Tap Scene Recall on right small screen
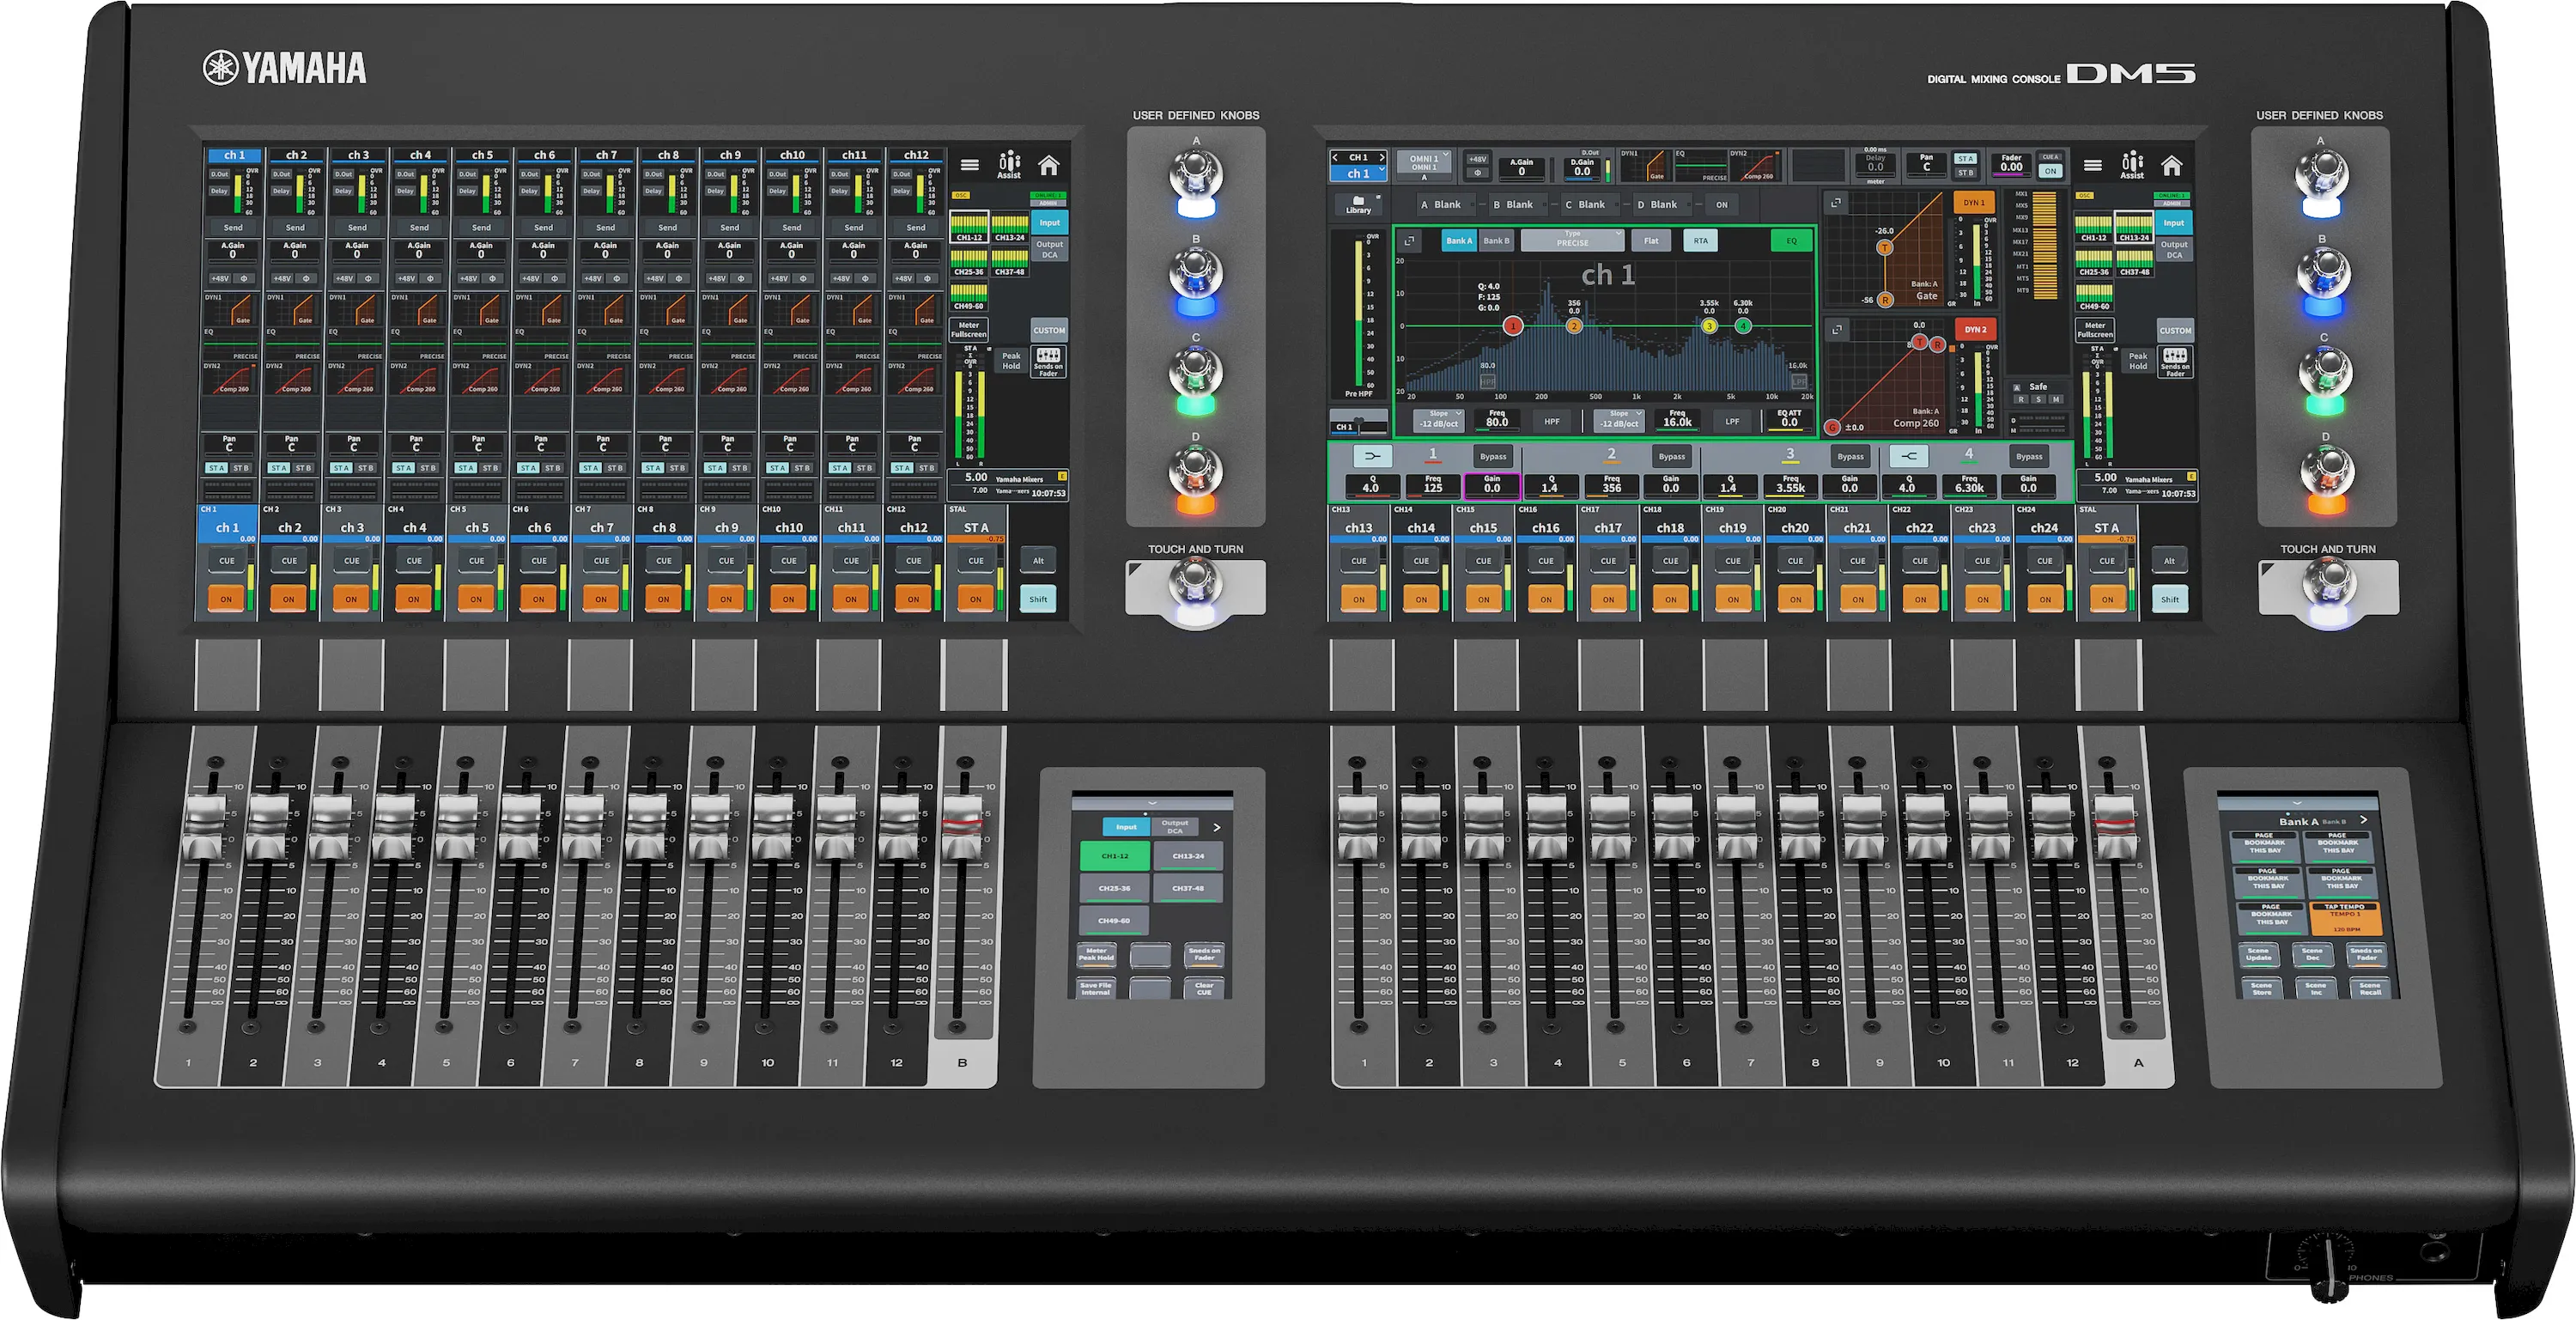 tap(2371, 987)
